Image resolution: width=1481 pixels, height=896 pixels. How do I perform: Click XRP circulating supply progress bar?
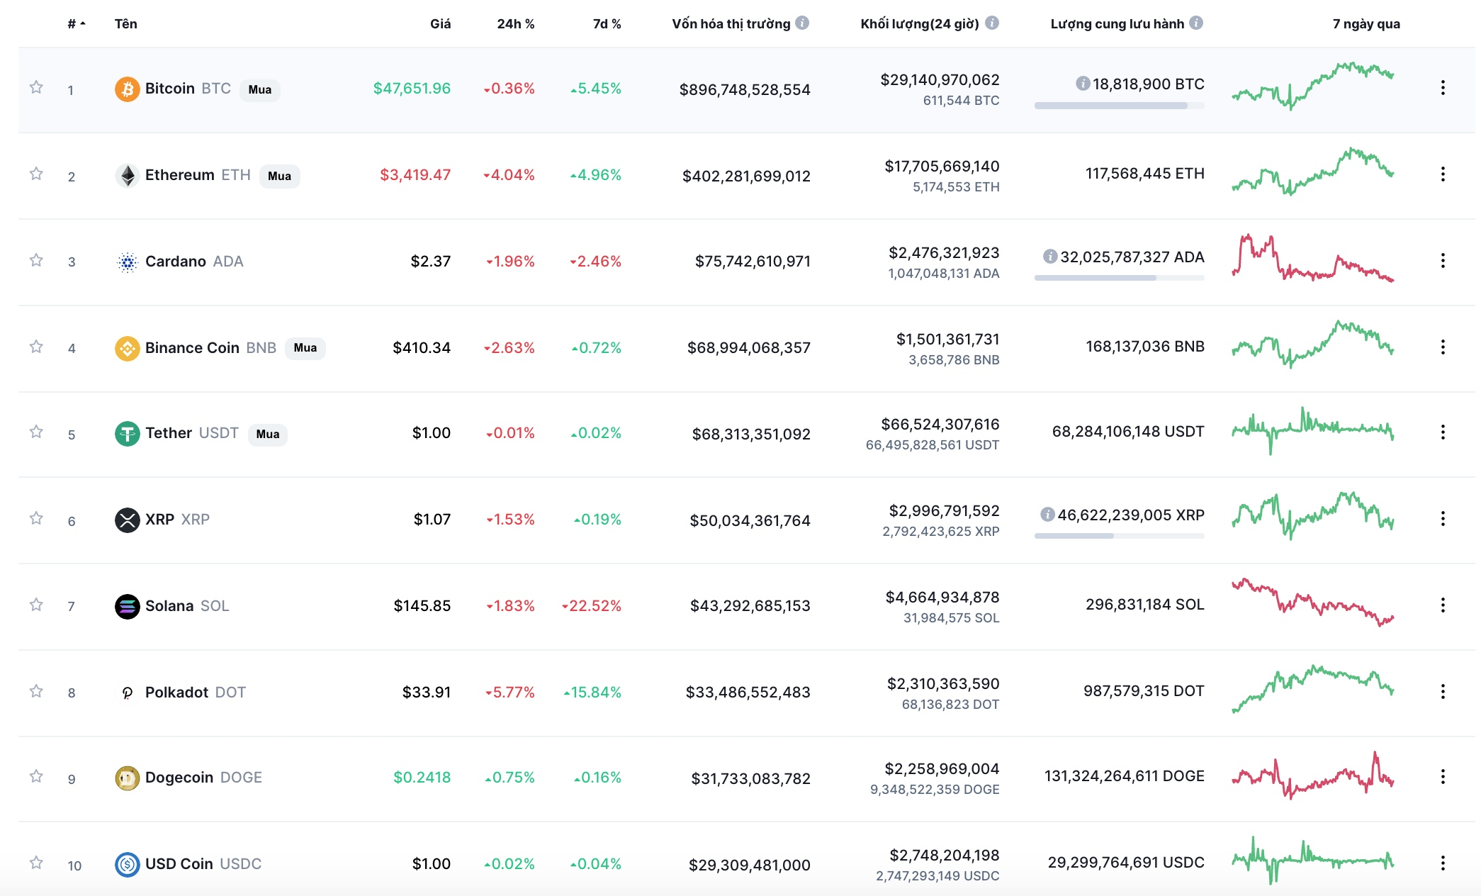click(1120, 536)
